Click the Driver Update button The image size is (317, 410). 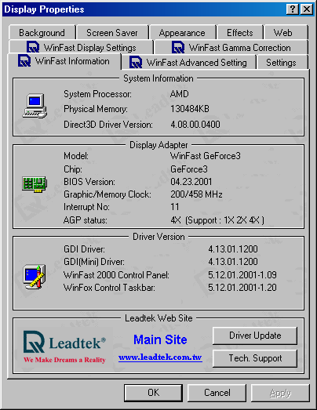pos(255,336)
